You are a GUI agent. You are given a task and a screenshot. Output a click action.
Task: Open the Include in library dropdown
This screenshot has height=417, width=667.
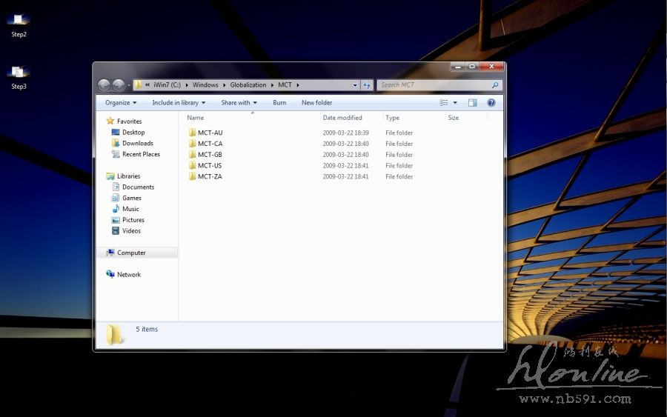click(179, 103)
